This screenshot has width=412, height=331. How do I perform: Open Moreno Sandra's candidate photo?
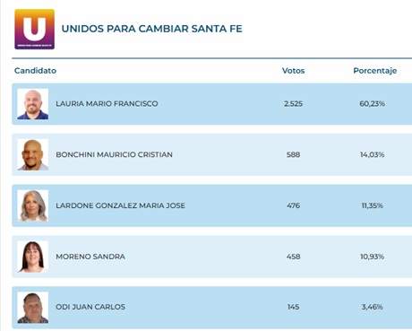pyautogui.click(x=33, y=257)
